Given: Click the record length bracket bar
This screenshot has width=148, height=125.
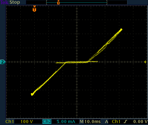Looking at the screenshot, I should [x=77, y=2].
